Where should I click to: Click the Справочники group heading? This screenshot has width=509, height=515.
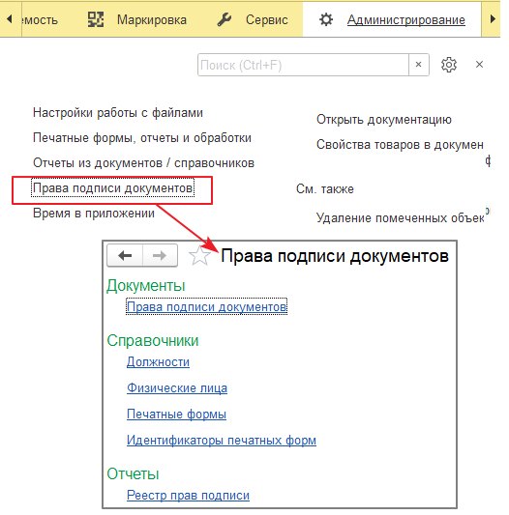coord(153,341)
